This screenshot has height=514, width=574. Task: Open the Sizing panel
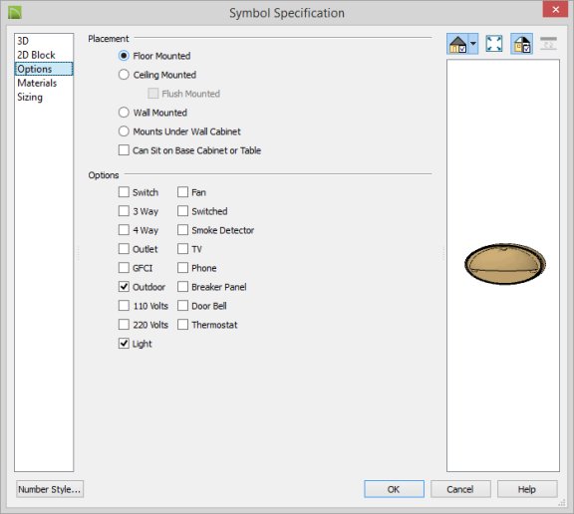coord(30,98)
